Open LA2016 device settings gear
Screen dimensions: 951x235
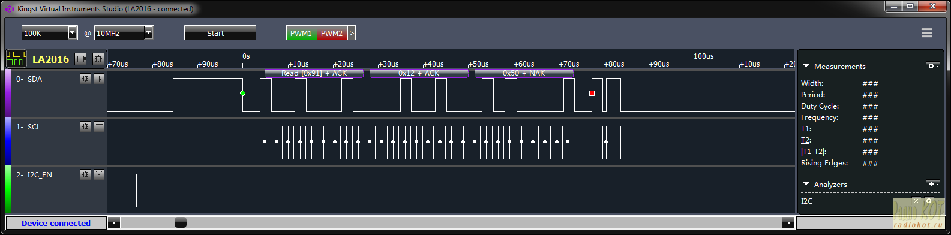(98, 59)
